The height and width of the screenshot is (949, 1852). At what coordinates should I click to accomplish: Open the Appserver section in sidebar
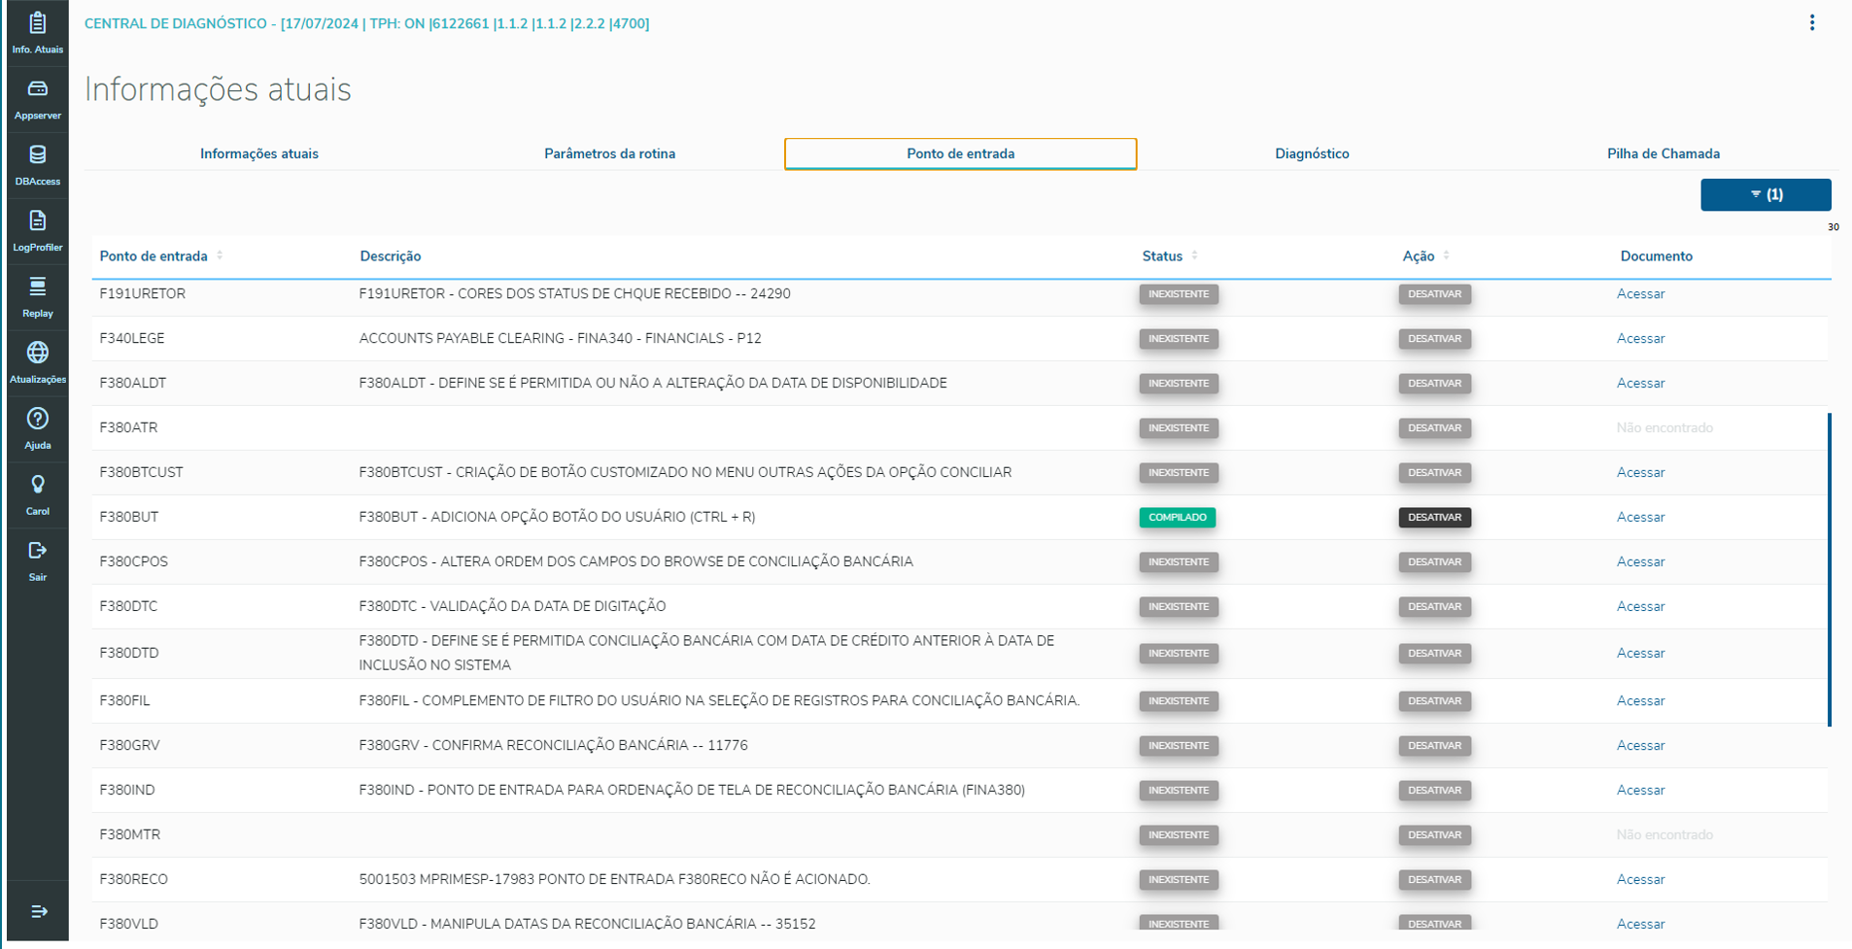point(37,98)
